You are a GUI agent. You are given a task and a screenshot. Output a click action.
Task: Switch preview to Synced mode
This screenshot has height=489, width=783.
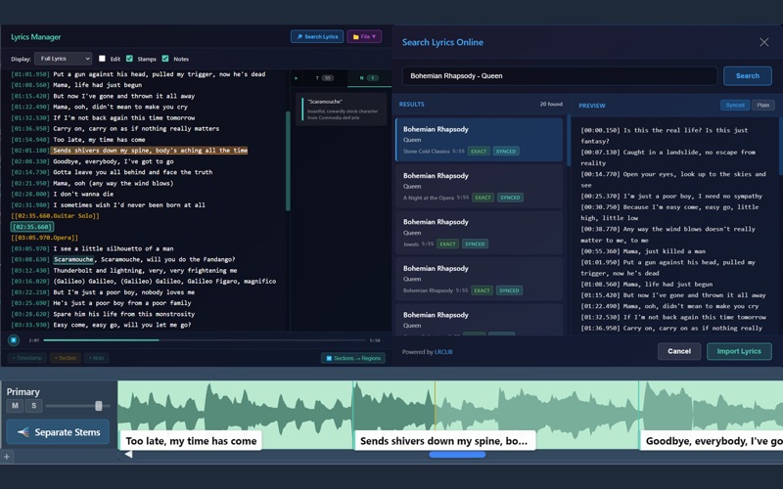(x=735, y=106)
